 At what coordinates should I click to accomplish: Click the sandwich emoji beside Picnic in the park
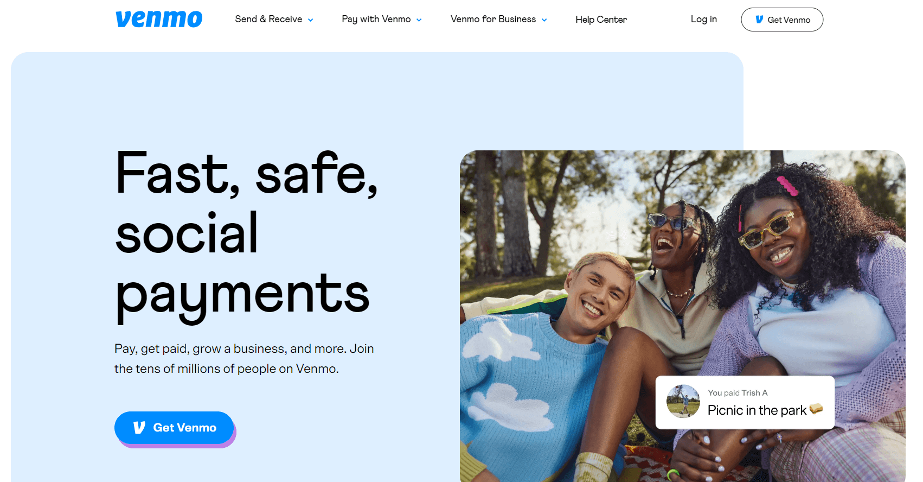pyautogui.click(x=816, y=409)
